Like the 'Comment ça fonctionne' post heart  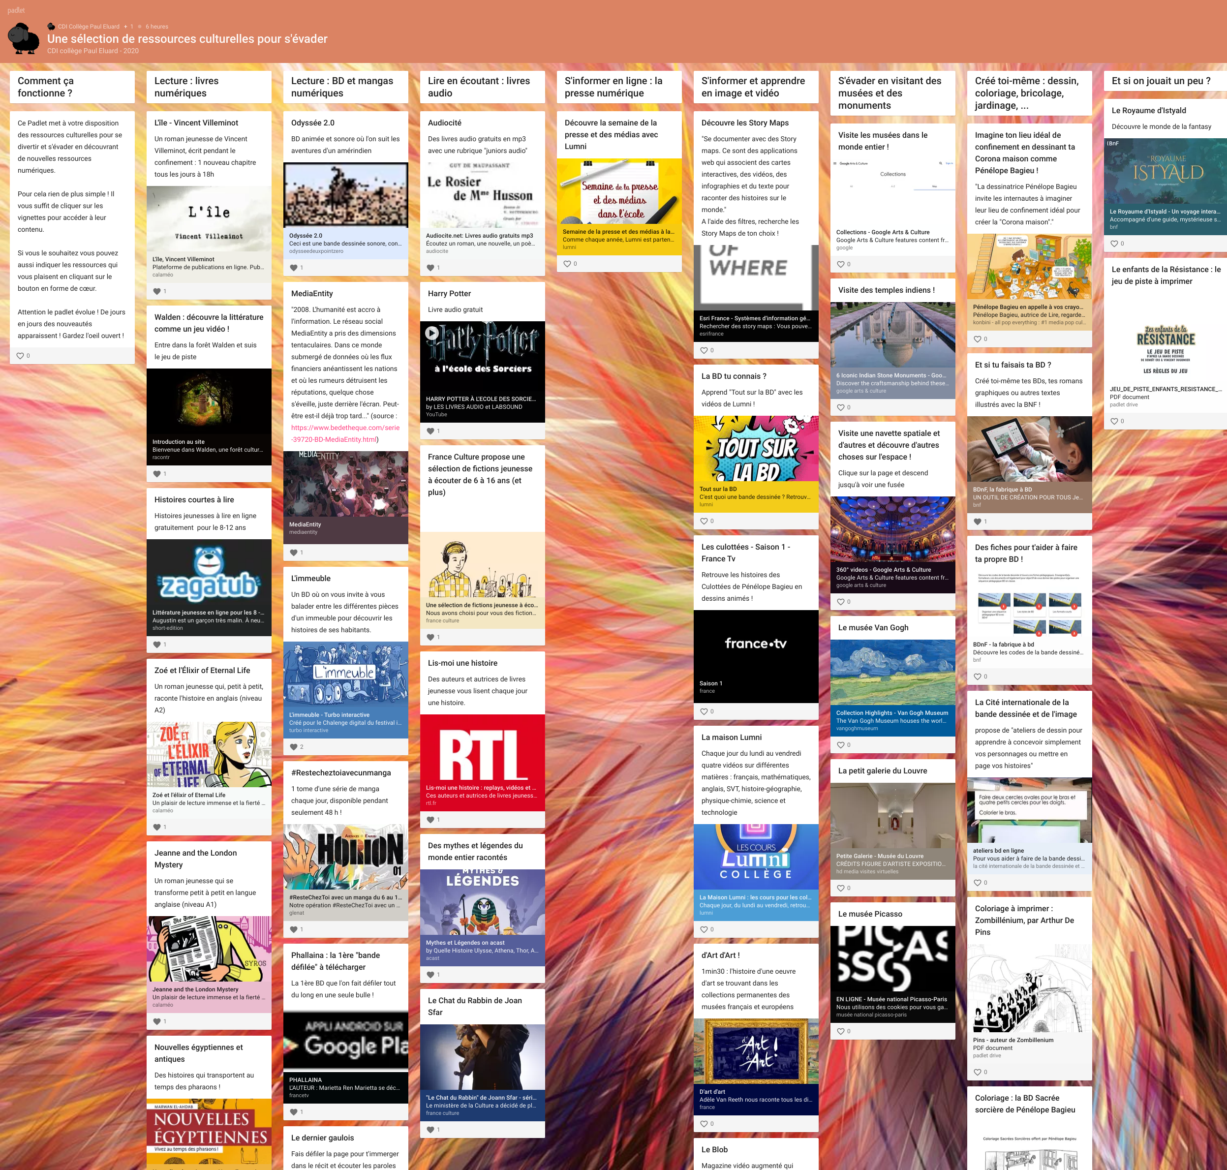[20, 356]
